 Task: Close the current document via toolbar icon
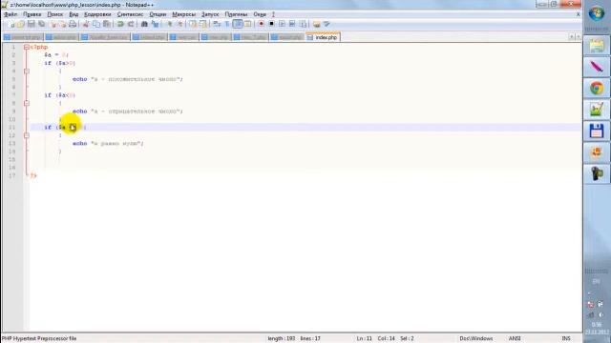(53, 24)
